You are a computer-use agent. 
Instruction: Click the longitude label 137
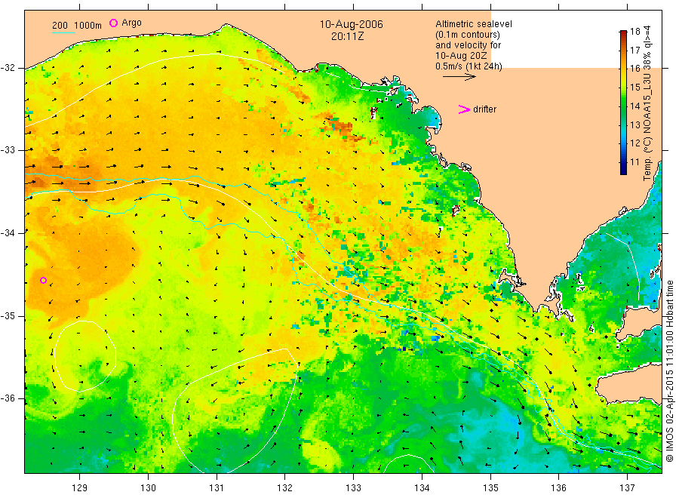point(627,488)
